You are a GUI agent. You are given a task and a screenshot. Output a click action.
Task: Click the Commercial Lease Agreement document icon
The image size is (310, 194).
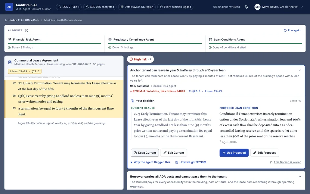[10, 62]
